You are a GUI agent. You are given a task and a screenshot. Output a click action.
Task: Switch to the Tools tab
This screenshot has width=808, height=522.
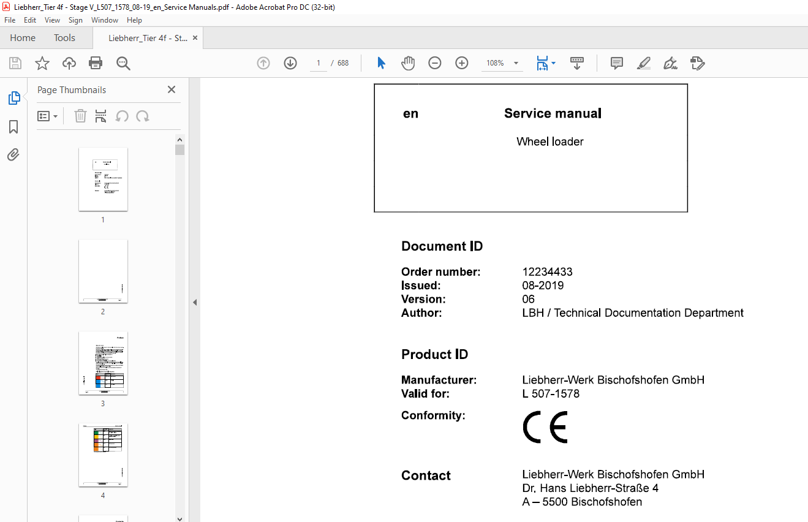coord(64,38)
